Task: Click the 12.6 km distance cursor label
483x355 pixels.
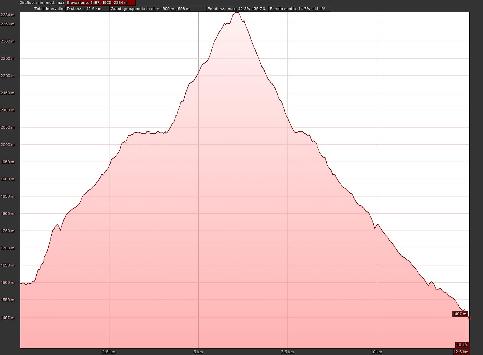Action: point(461,352)
